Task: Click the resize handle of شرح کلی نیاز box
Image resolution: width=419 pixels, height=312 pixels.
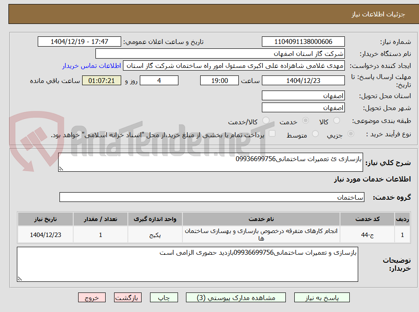Action: (x=61, y=169)
